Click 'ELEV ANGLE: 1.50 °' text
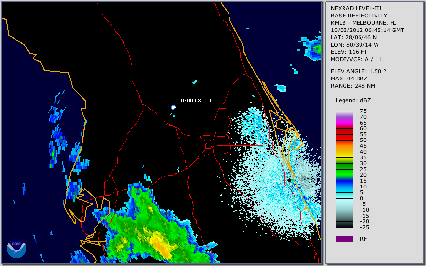Image resolution: width=426 pixels, height=266 pixels. click(x=359, y=71)
